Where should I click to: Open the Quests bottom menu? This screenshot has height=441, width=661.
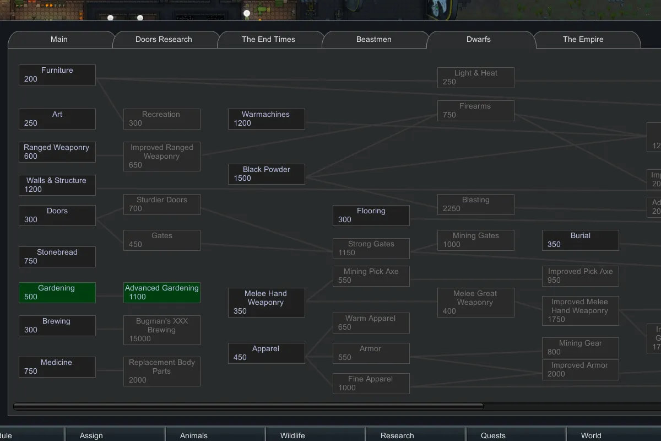click(493, 435)
